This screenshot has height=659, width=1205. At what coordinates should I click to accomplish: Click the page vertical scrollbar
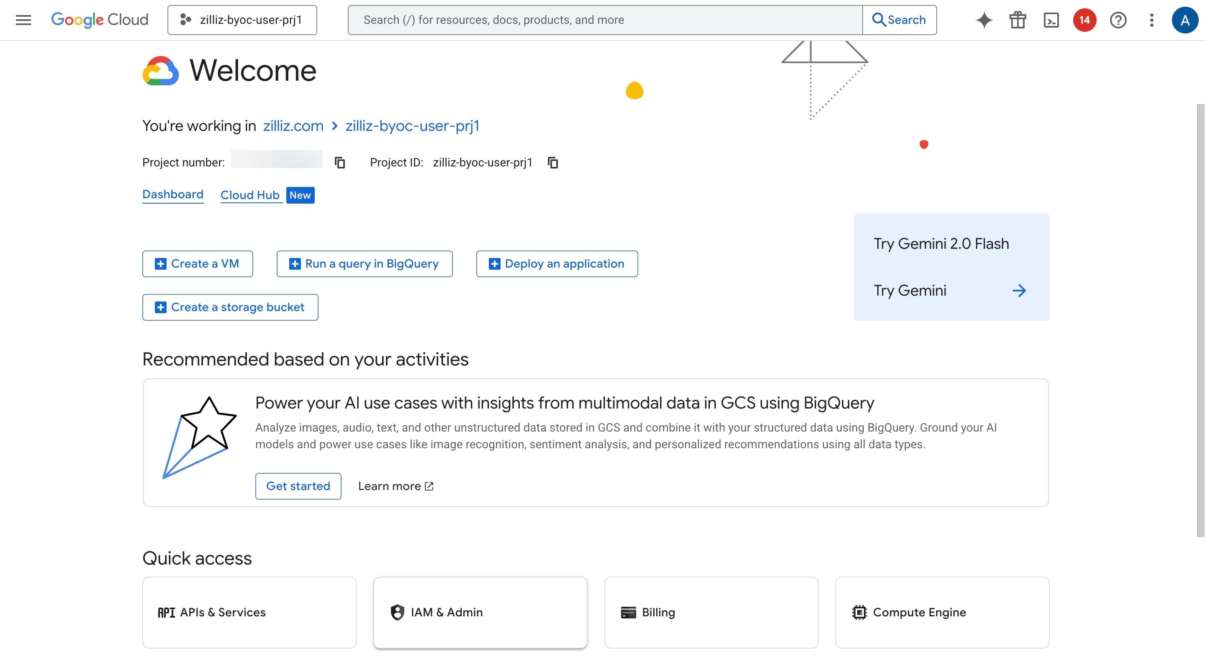point(1201,320)
